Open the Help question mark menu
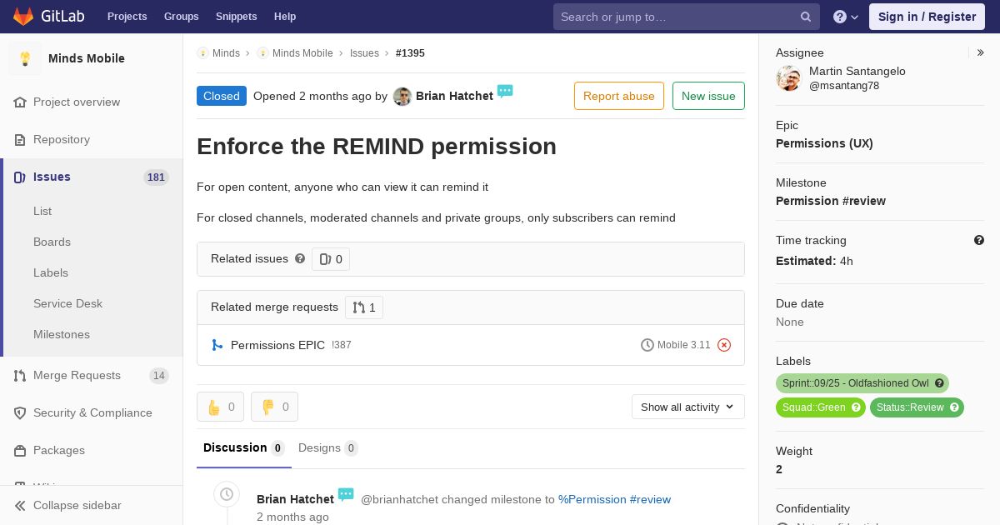 (x=846, y=17)
